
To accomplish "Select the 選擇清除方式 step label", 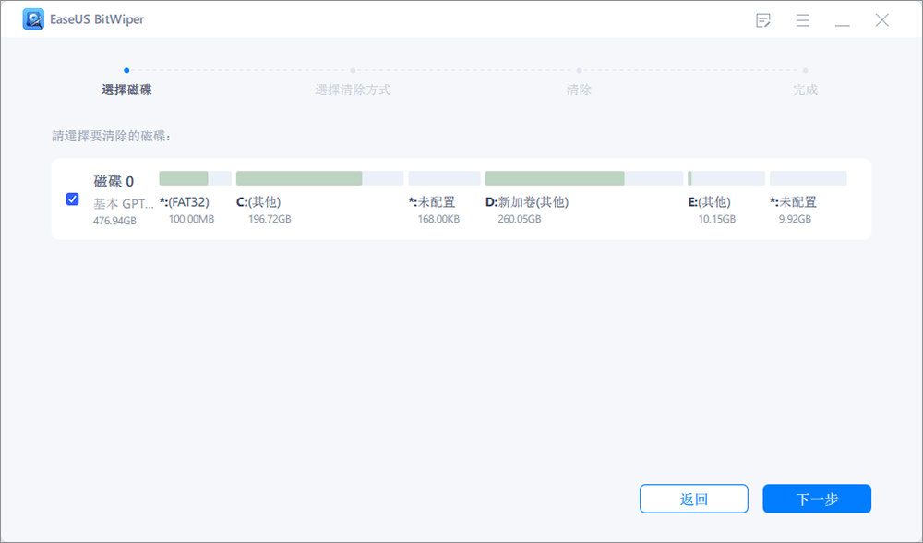I will click(353, 90).
